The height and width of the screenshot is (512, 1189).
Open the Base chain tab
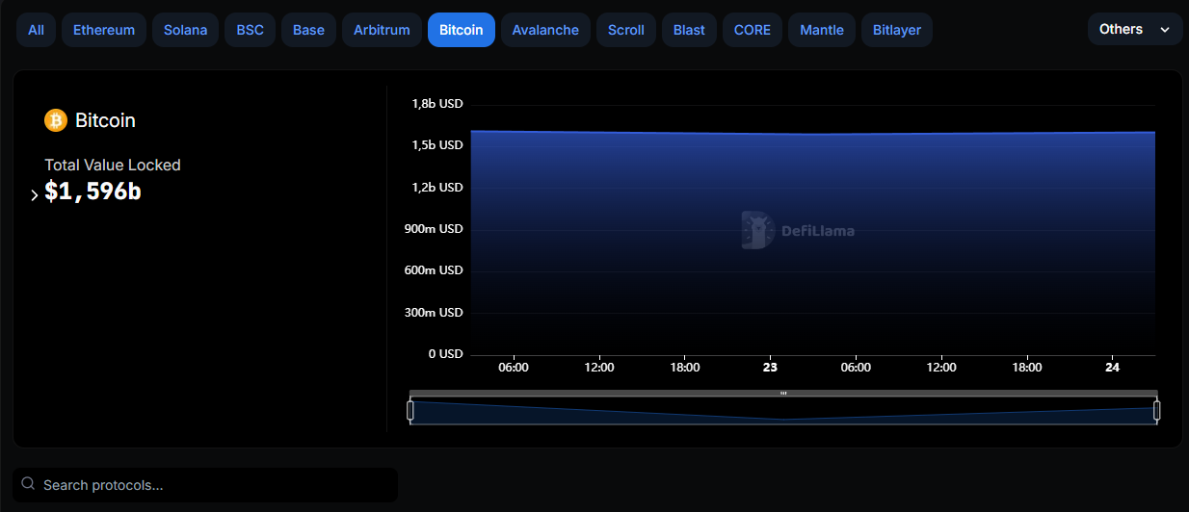point(308,30)
